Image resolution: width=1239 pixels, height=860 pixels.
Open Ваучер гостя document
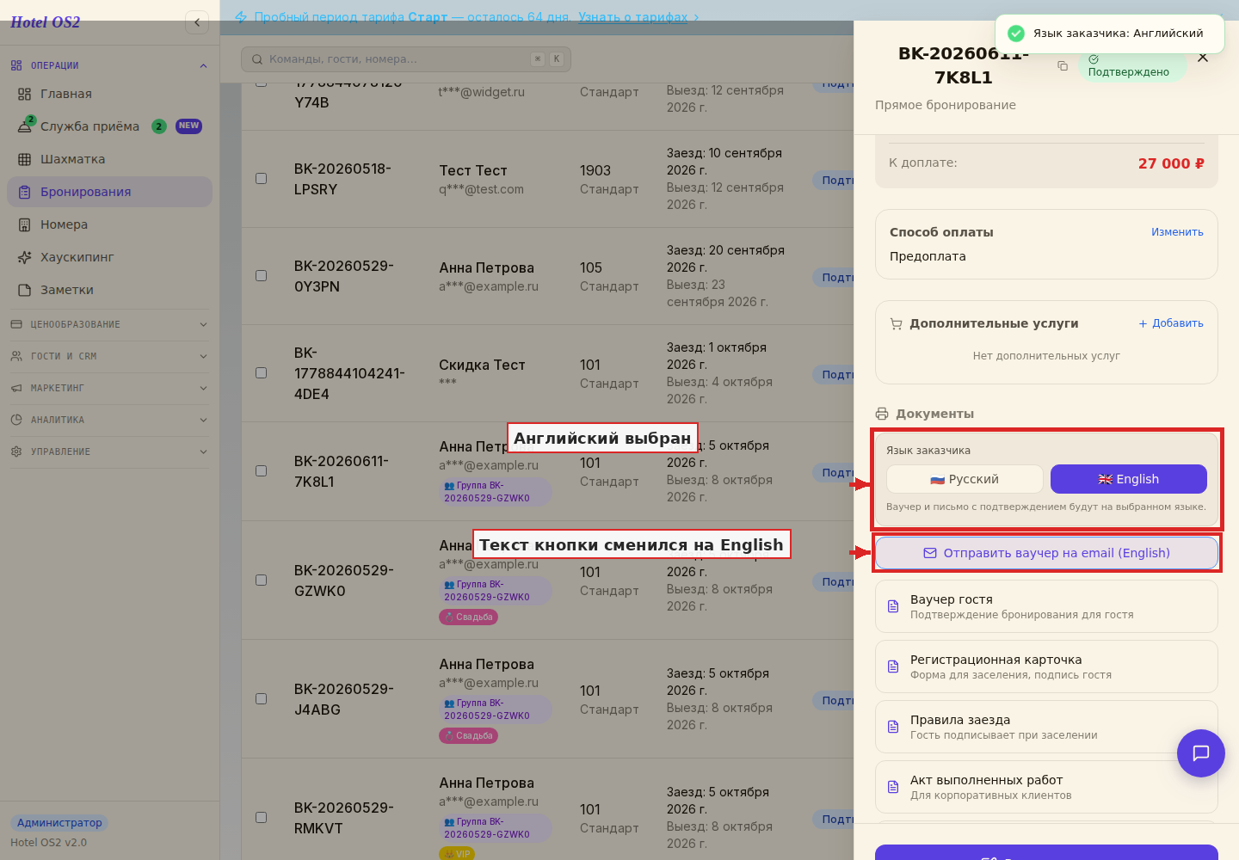[1046, 606]
